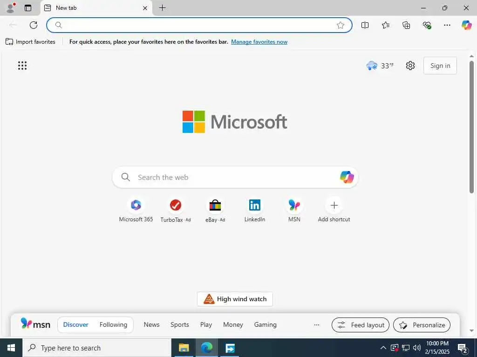Open the notification center
Viewport: 477px width, 357px height.
tap(463, 348)
